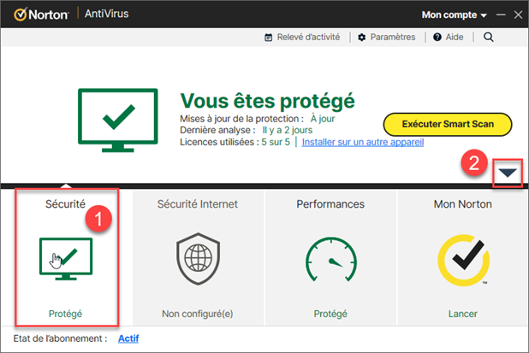Run Exécuter Smart Scan
The image size is (529, 353).
click(448, 124)
